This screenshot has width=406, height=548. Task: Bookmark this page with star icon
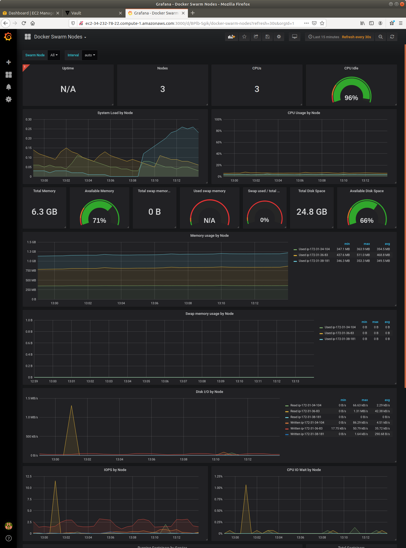(x=322, y=23)
